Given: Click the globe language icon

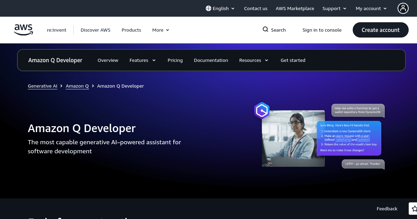Looking at the screenshot, I should pyautogui.click(x=208, y=8).
